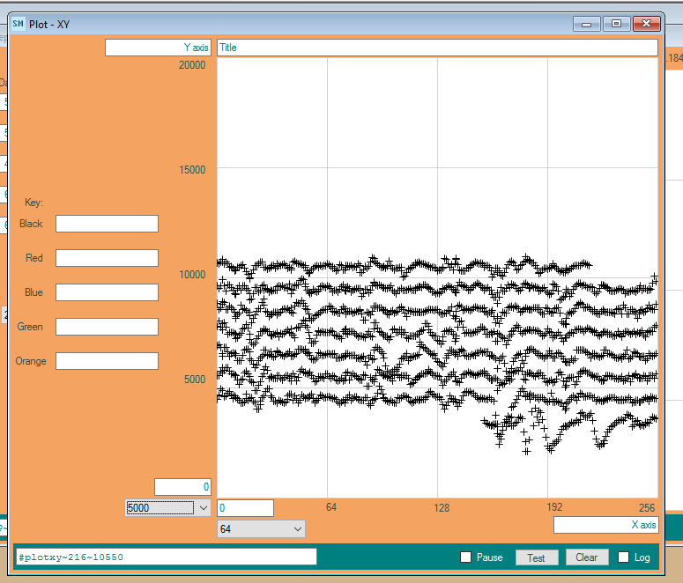Image resolution: width=683 pixels, height=583 pixels.
Task: Select the Y axis label field
Action: 158,48
